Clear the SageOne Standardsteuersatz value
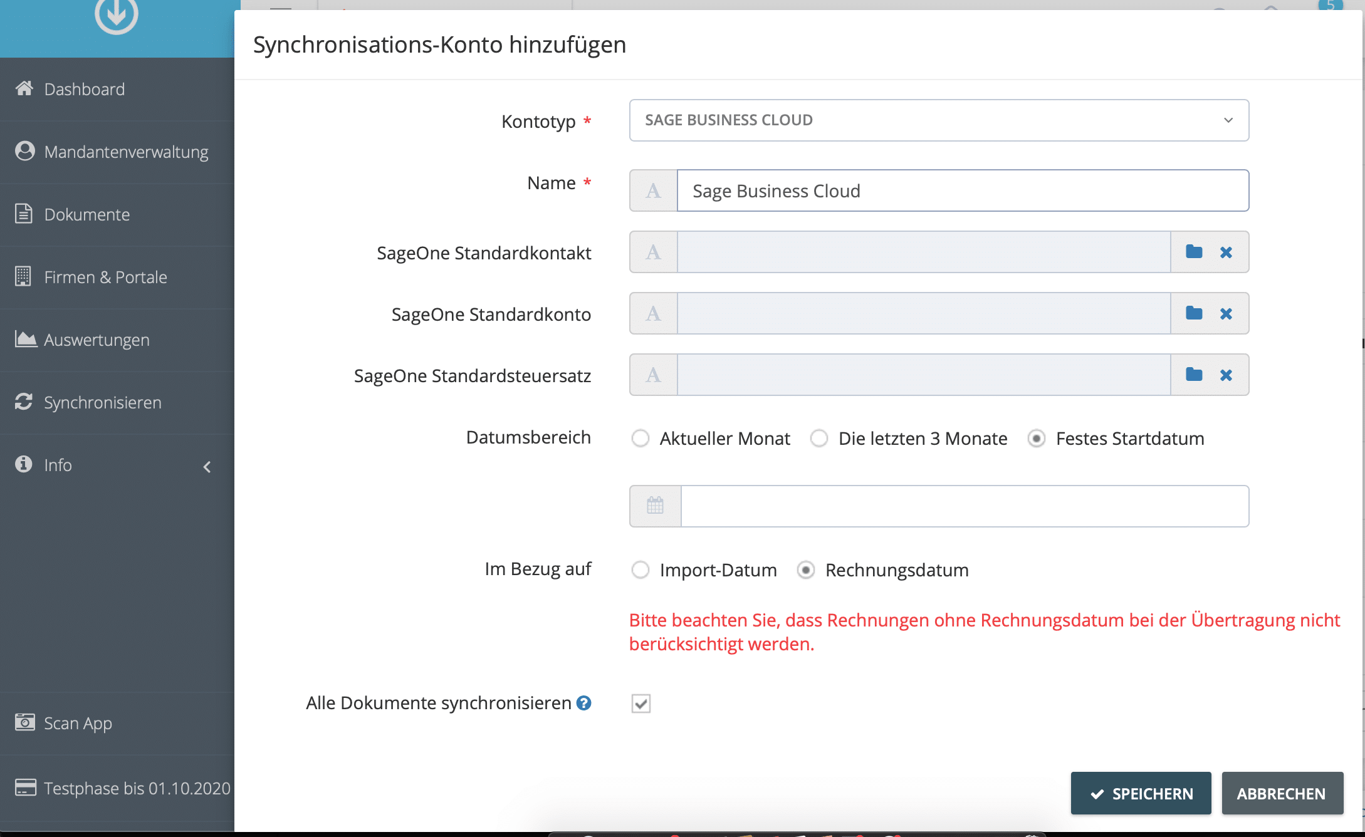The image size is (1365, 837). [1226, 375]
